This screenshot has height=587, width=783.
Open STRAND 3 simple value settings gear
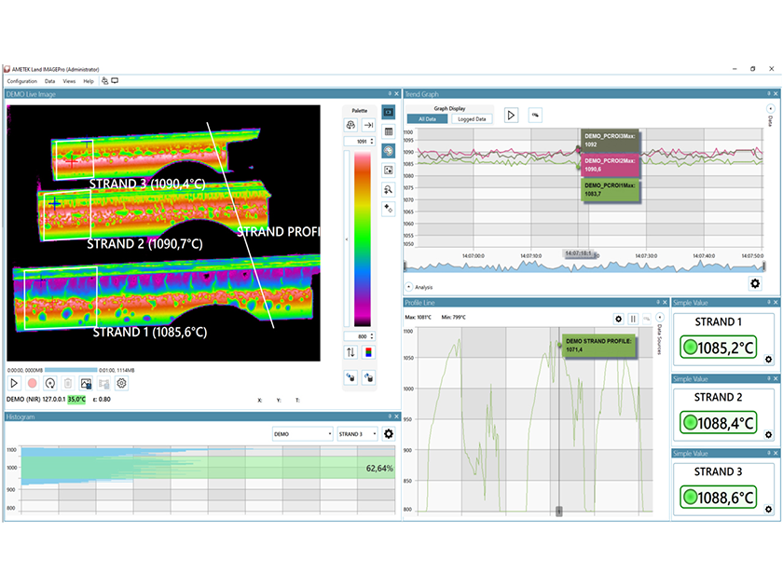[x=768, y=509]
